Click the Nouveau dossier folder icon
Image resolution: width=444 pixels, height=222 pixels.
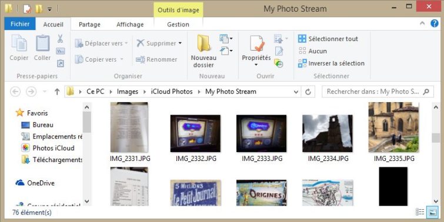[203, 43]
